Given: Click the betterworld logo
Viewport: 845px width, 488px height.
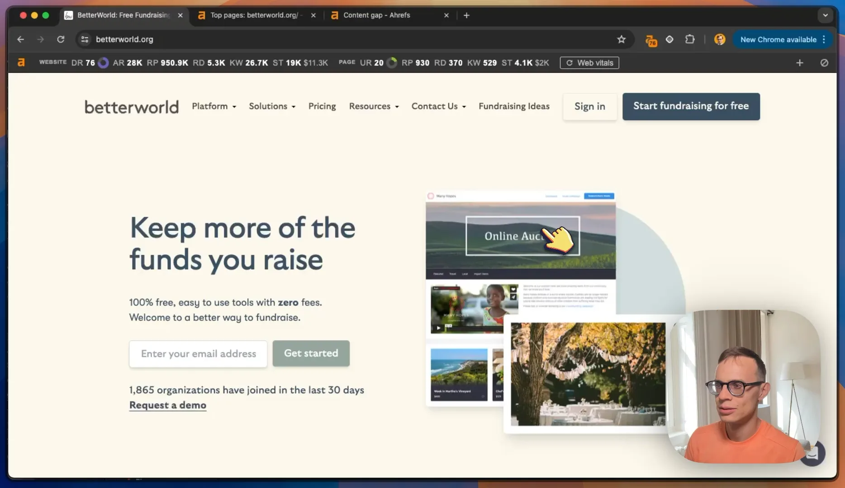Looking at the screenshot, I should [x=132, y=107].
